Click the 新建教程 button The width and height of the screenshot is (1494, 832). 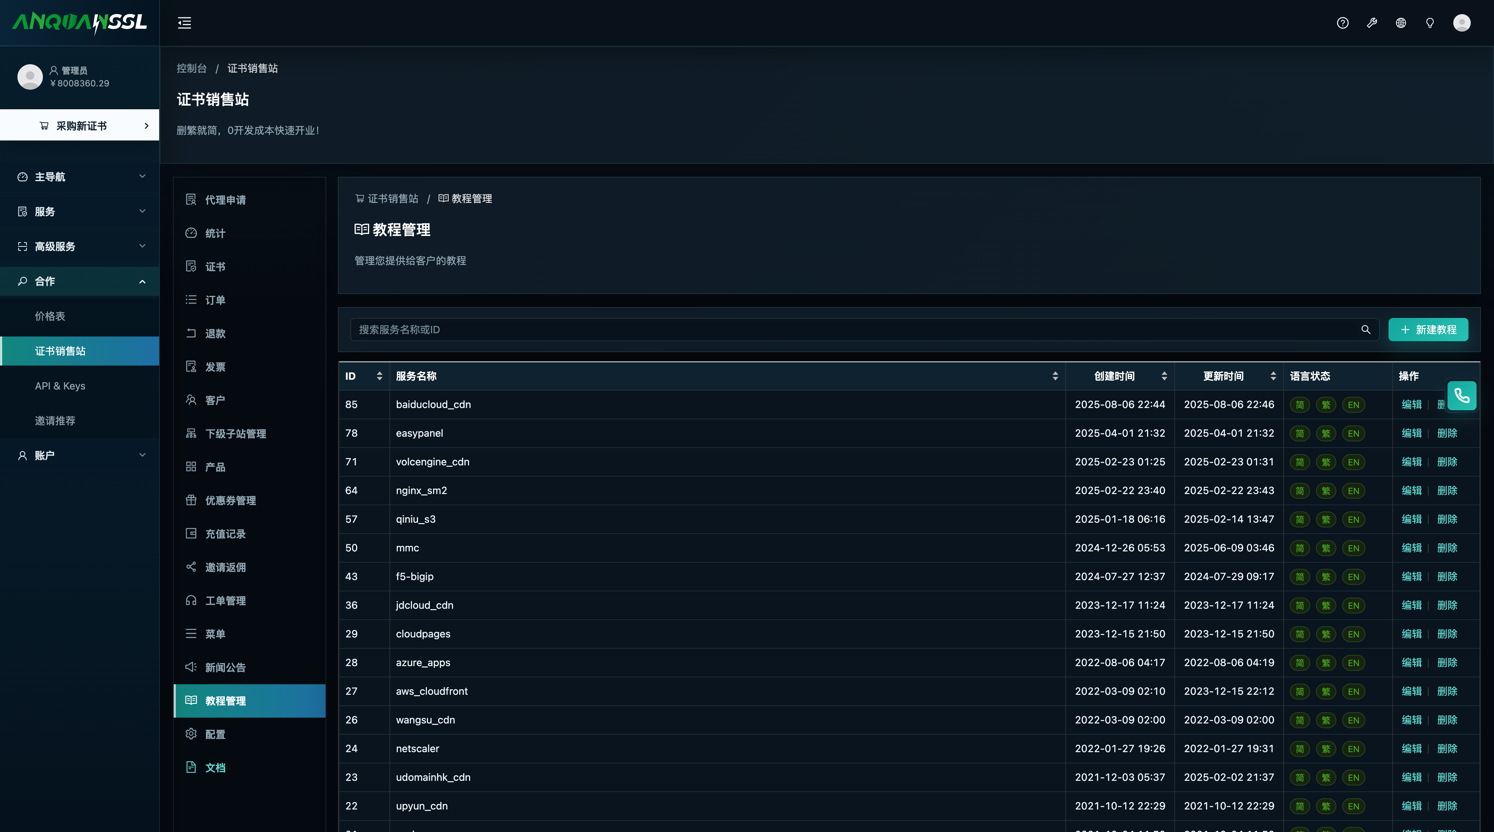click(1428, 330)
